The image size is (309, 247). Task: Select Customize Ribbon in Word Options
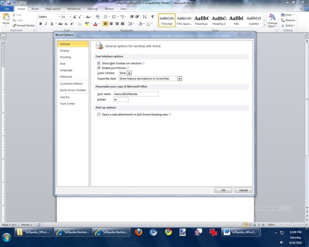click(x=72, y=84)
